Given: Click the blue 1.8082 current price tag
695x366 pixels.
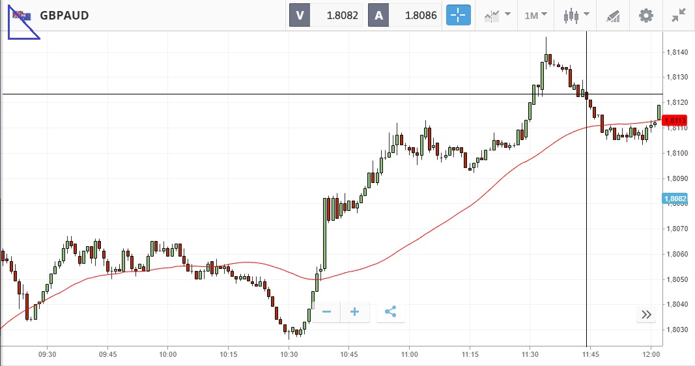Looking at the screenshot, I should pyautogui.click(x=675, y=198).
